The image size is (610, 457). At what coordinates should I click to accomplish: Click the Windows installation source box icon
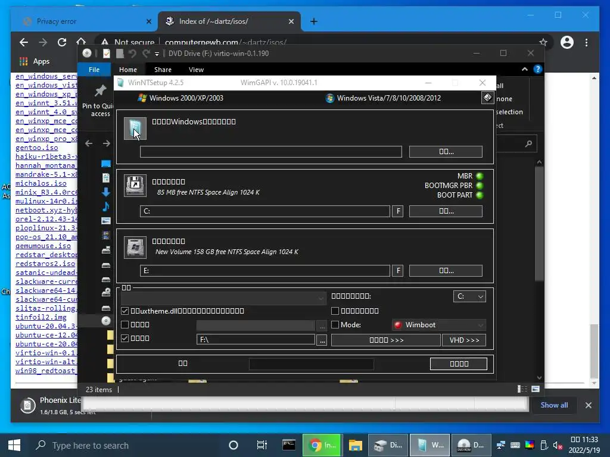(x=135, y=129)
